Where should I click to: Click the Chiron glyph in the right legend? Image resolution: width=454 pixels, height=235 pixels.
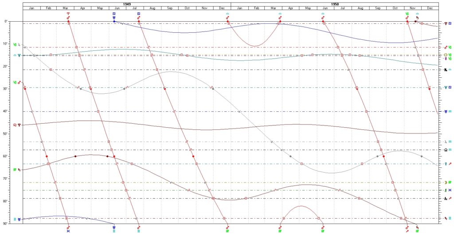click(x=446, y=70)
